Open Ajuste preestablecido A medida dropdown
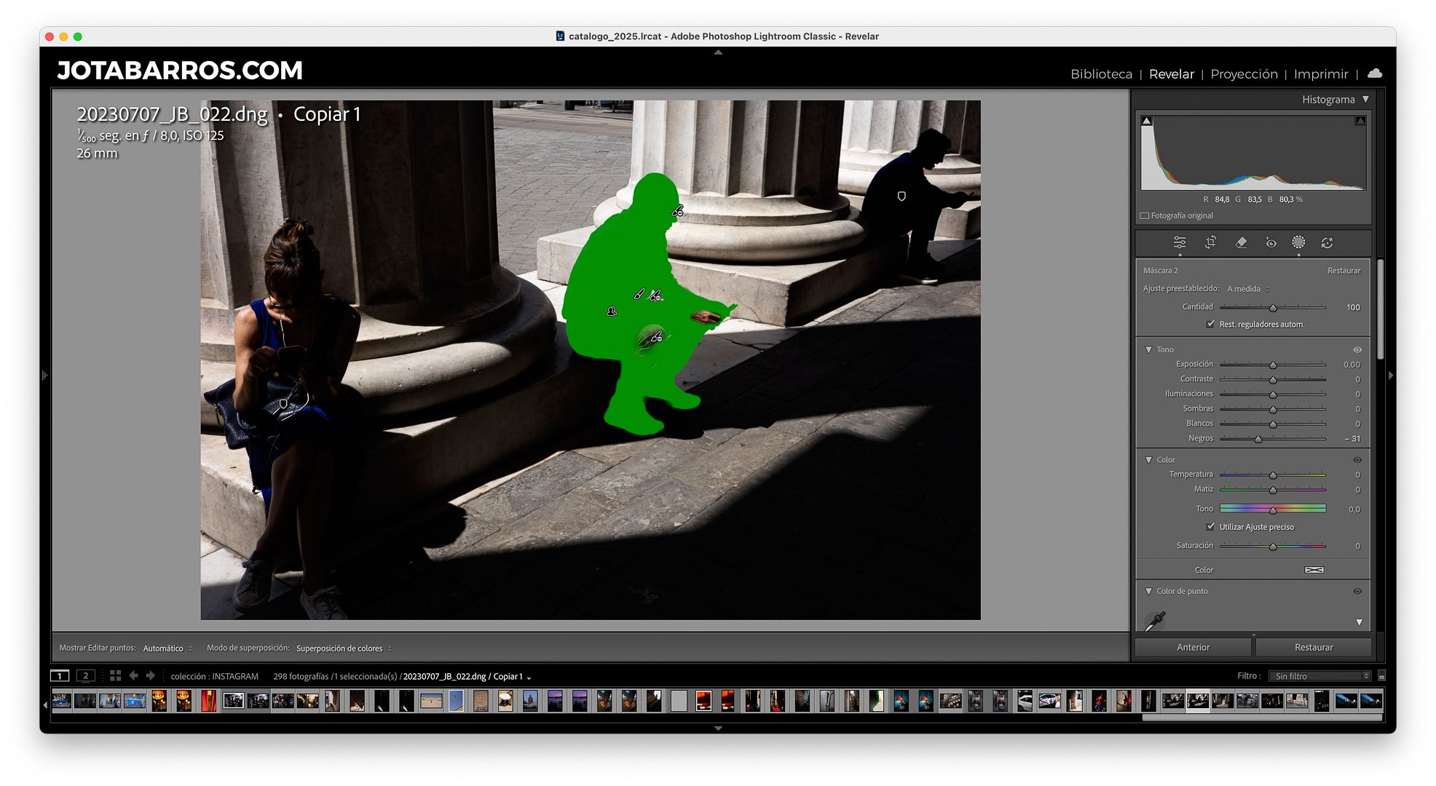The image size is (1436, 786). tap(1247, 289)
